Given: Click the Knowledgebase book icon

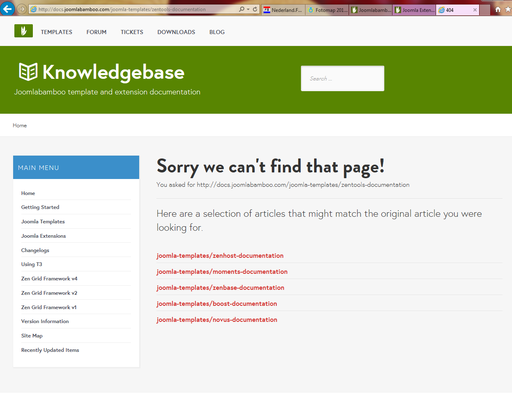Looking at the screenshot, I should (28, 72).
